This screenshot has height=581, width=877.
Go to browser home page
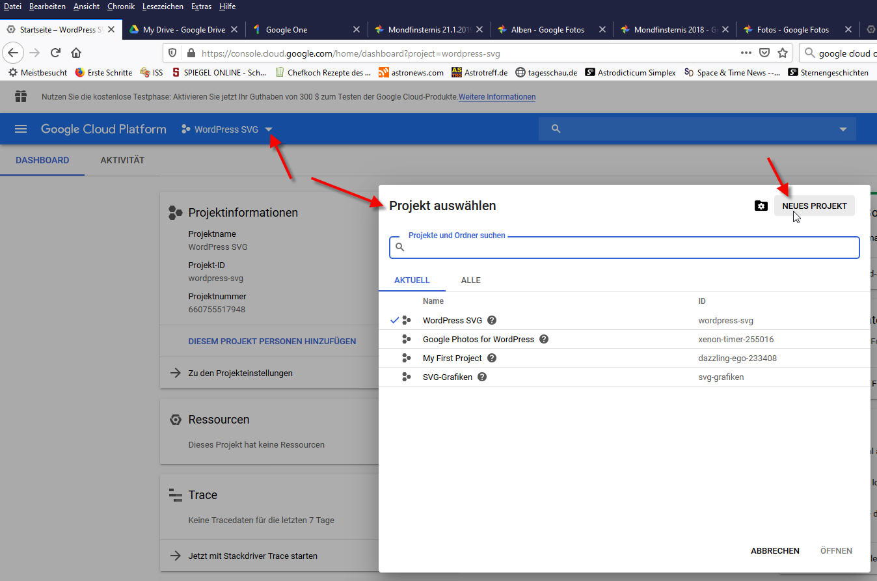tap(76, 53)
